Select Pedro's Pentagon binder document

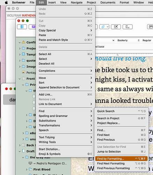click(x=50, y=163)
